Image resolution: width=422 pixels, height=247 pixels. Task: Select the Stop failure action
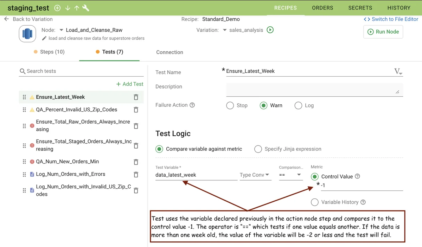230,105
